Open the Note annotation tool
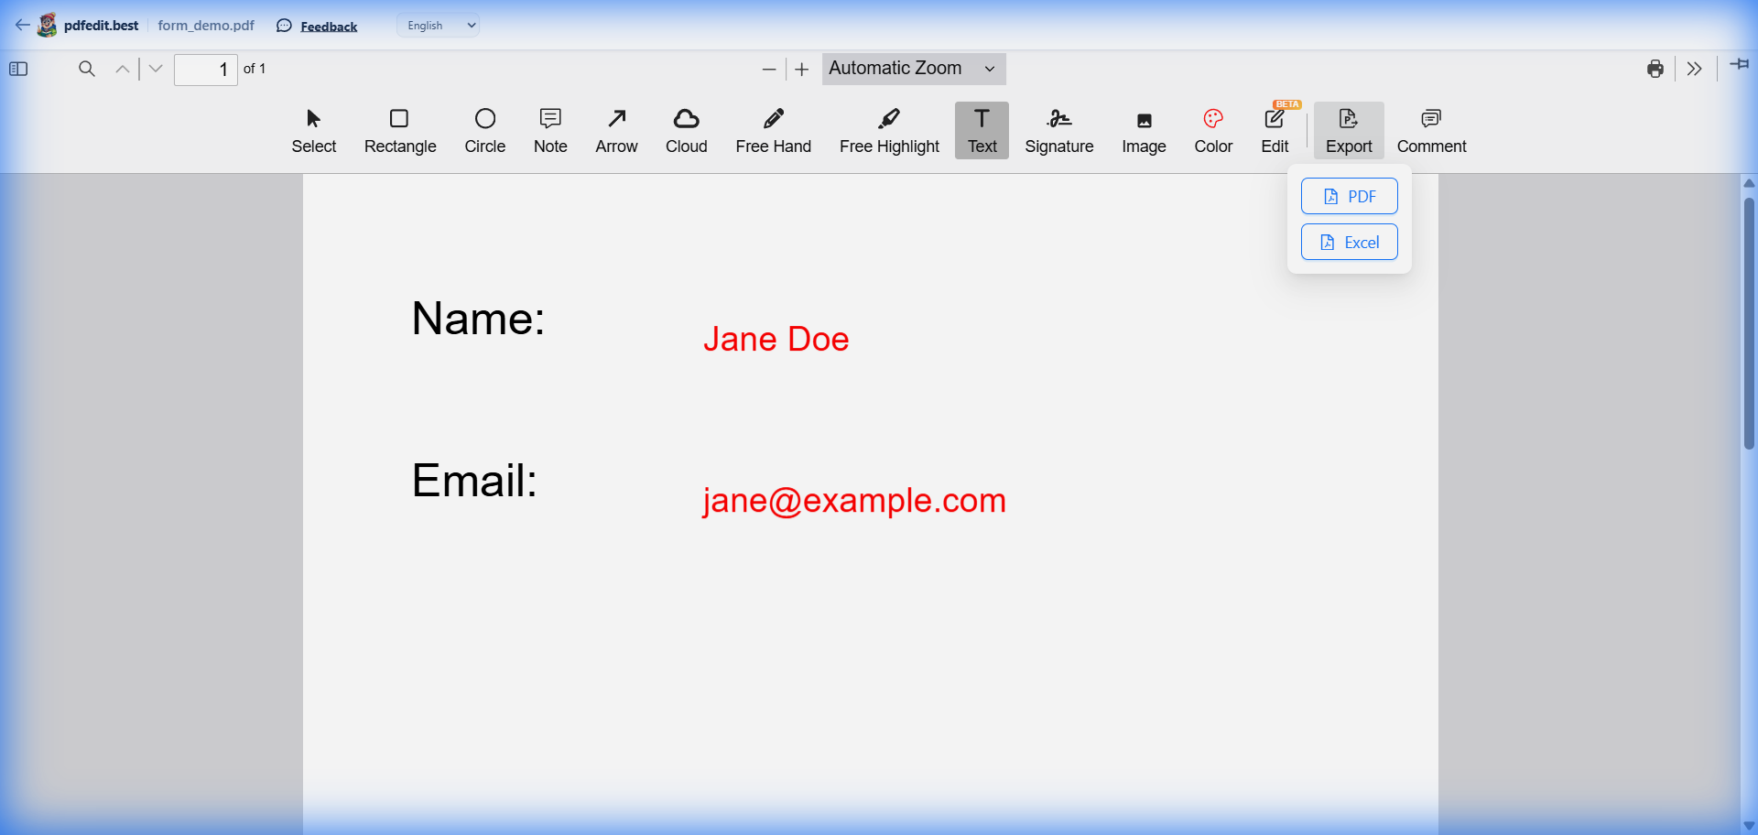 (x=549, y=130)
